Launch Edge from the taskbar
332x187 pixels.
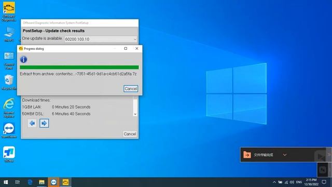click(x=30, y=182)
